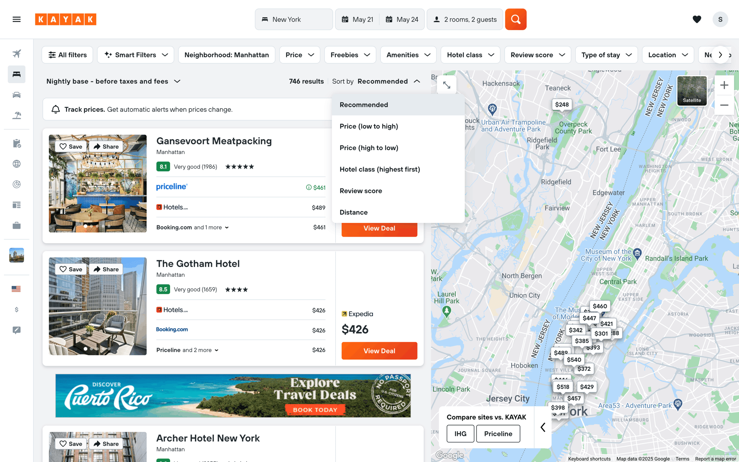Click Neighborhood: Manhattan filter chip
This screenshot has height=462, width=739.
pos(226,55)
